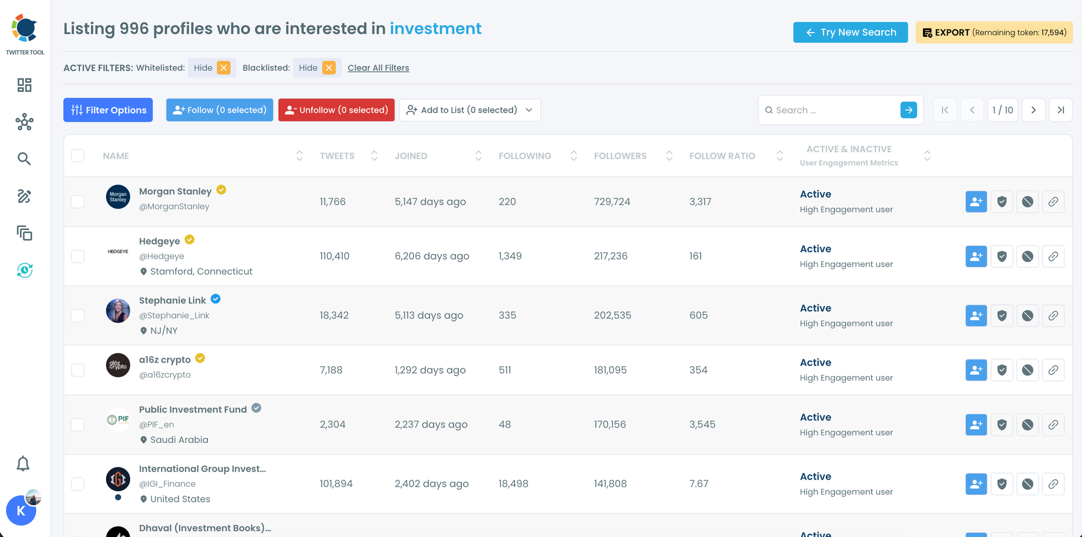Screen dimensions: 1082x537
Task: Blacklist Stephanie Link with the block icon
Action: point(1027,316)
